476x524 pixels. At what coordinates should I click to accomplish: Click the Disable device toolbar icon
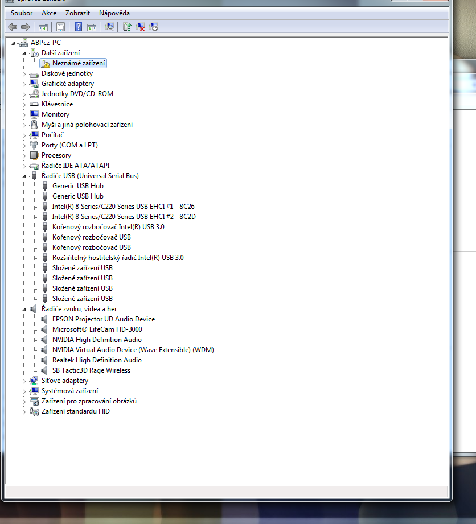click(153, 27)
